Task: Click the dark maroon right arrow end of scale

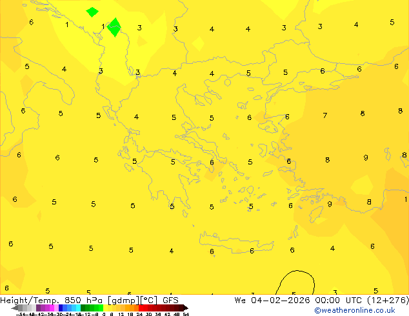Action: coord(186,308)
